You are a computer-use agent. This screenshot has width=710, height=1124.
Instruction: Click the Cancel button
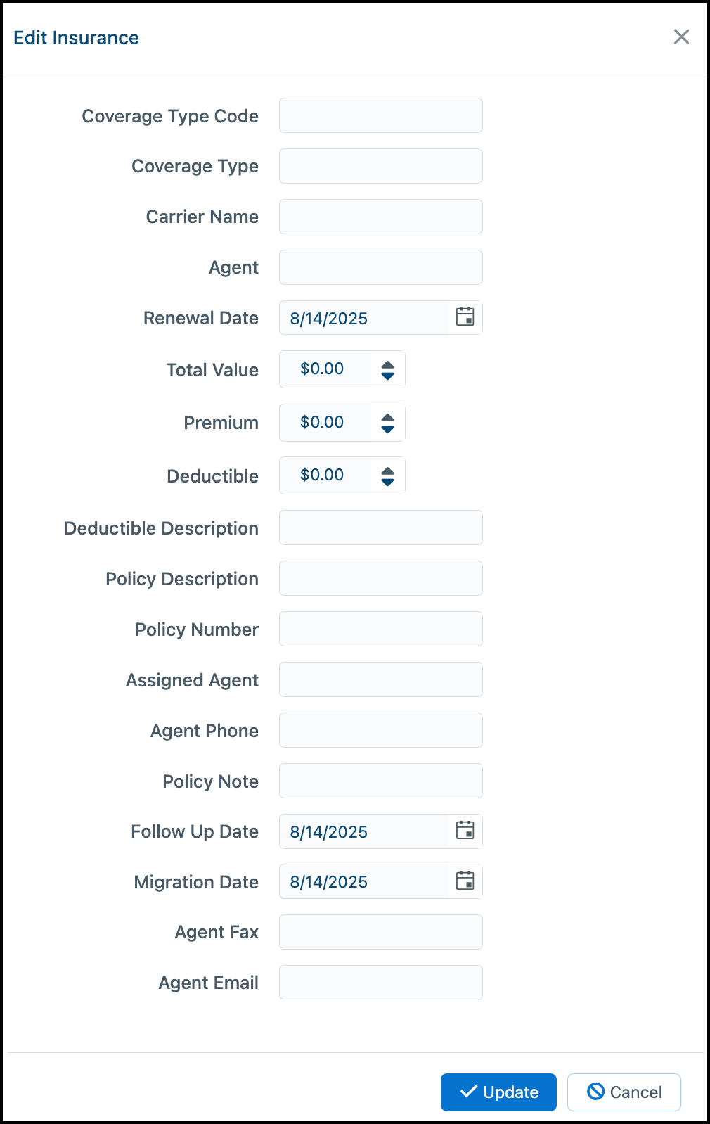click(x=624, y=1092)
